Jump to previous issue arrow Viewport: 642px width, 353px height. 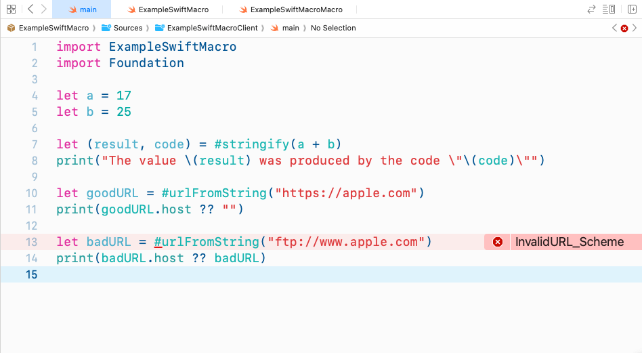tap(614, 28)
